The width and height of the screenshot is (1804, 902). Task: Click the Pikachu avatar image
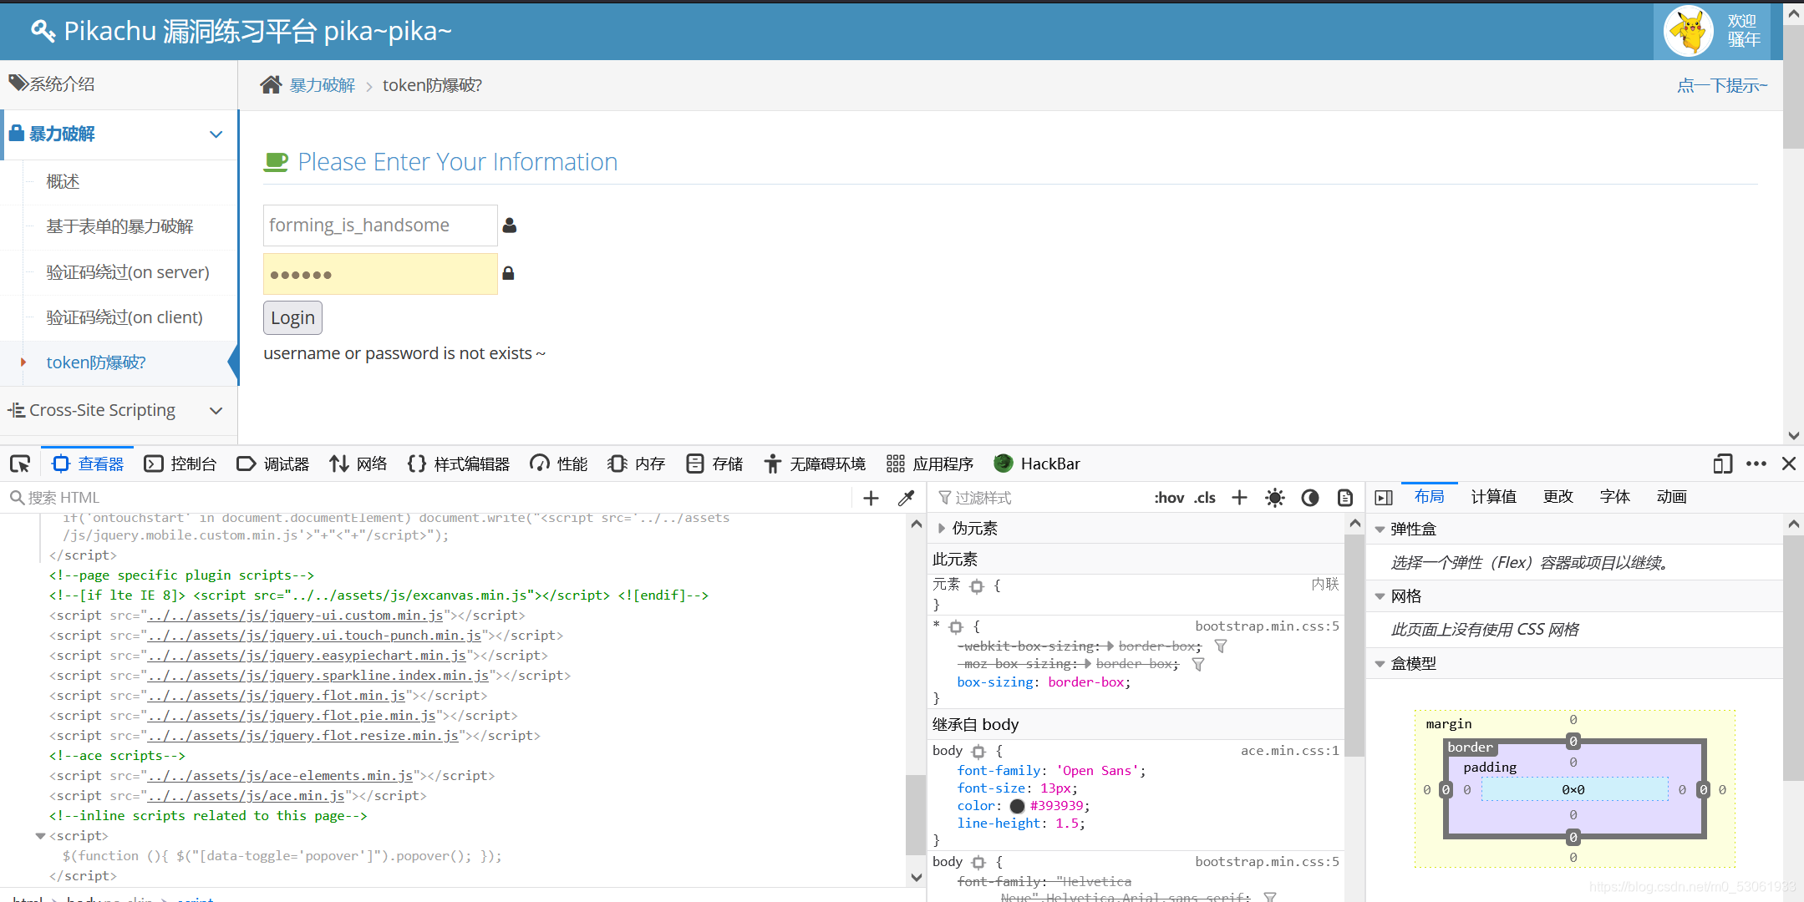[1689, 31]
